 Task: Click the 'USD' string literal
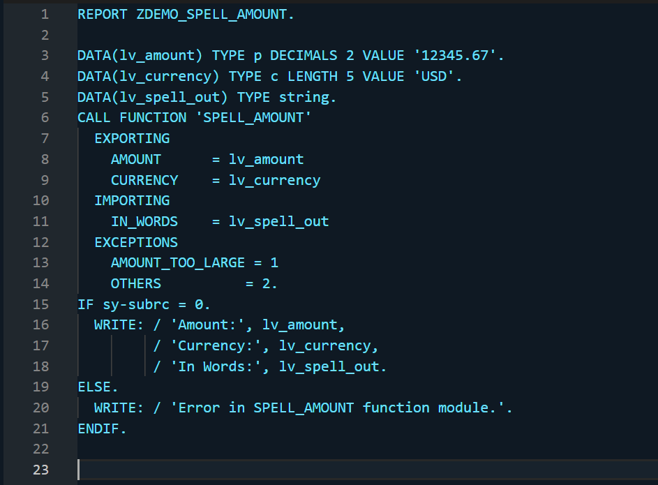pos(438,76)
